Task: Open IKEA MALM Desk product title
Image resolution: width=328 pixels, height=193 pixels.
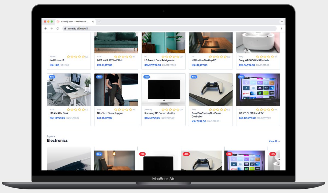Action: tap(59, 113)
